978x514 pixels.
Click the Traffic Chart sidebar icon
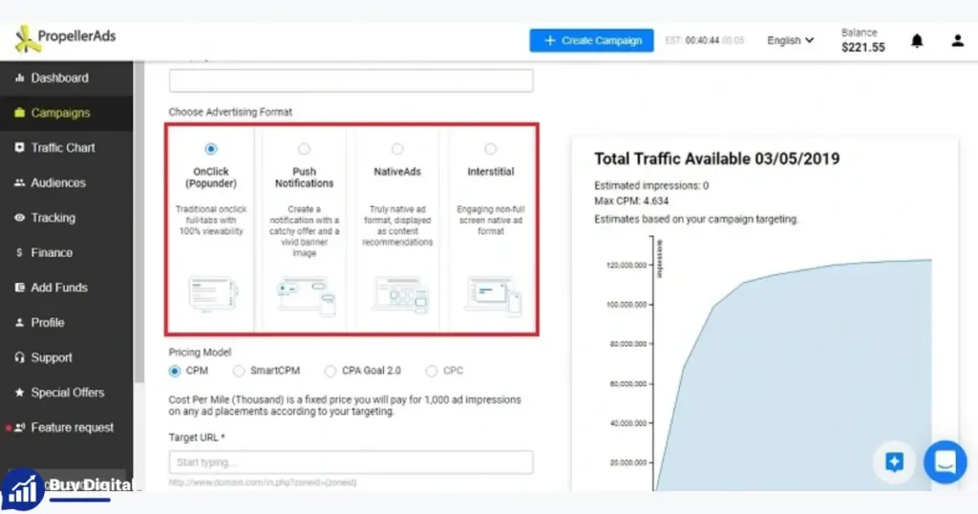tap(19, 148)
